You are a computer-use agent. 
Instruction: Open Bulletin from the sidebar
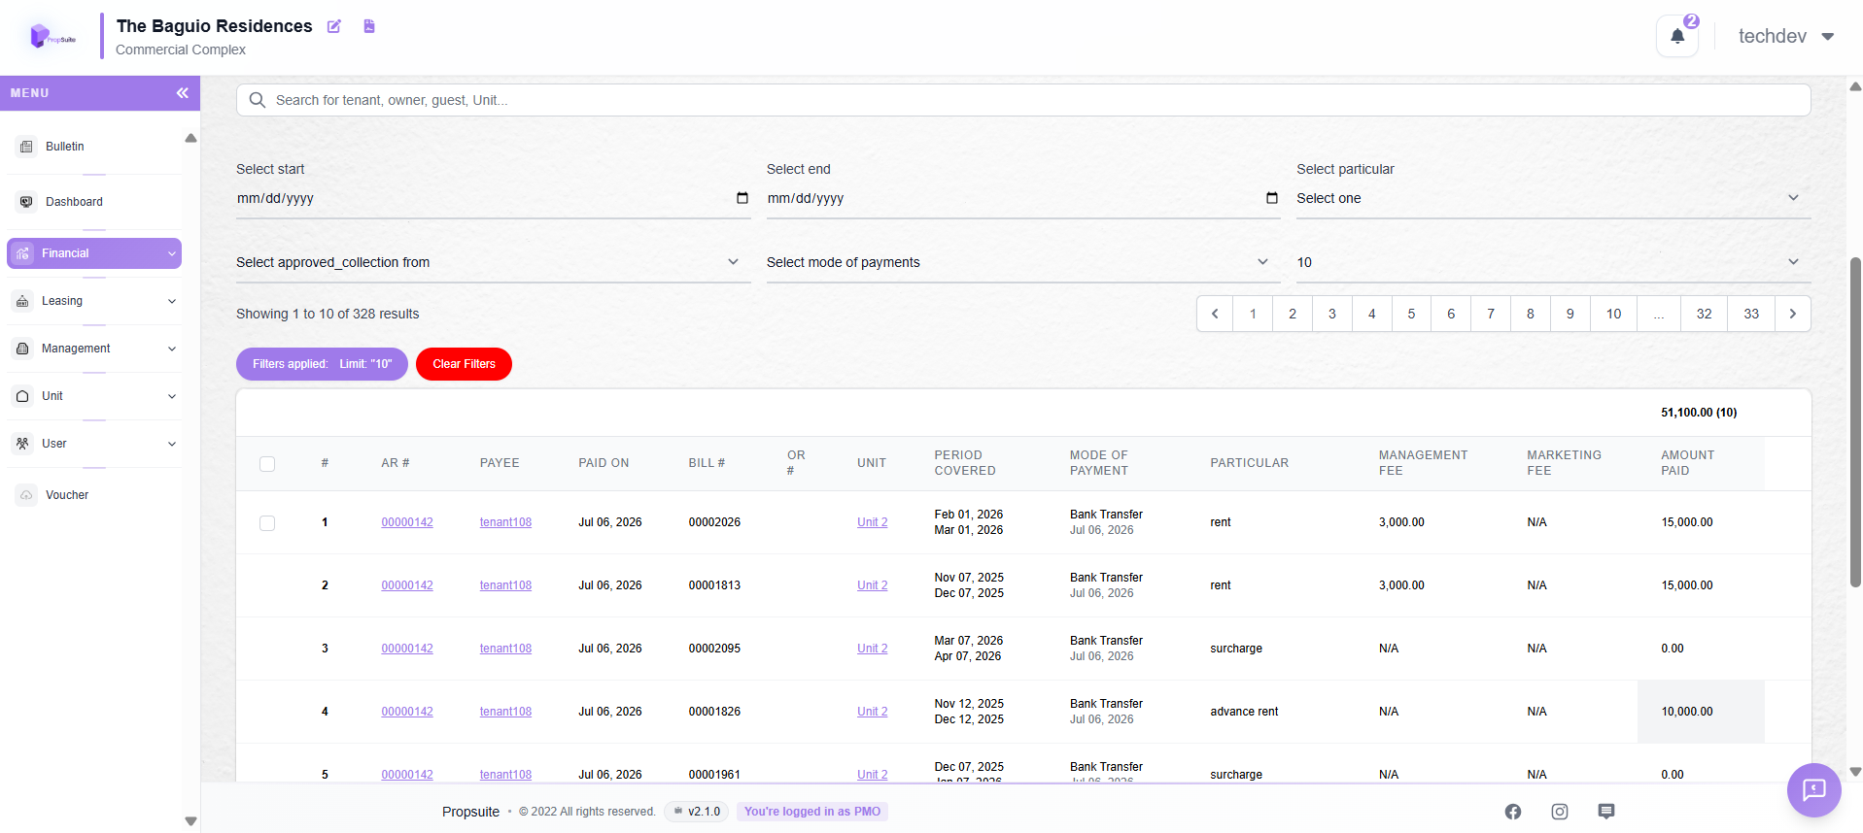click(64, 147)
